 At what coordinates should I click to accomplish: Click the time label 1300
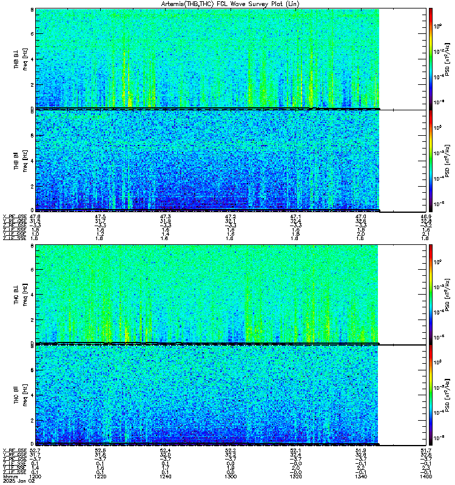231,477
